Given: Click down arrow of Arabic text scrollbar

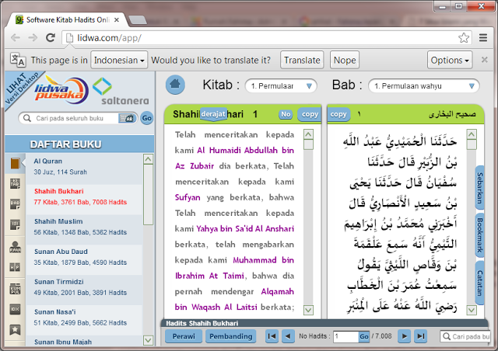Looking at the screenshot, I should [x=472, y=310].
